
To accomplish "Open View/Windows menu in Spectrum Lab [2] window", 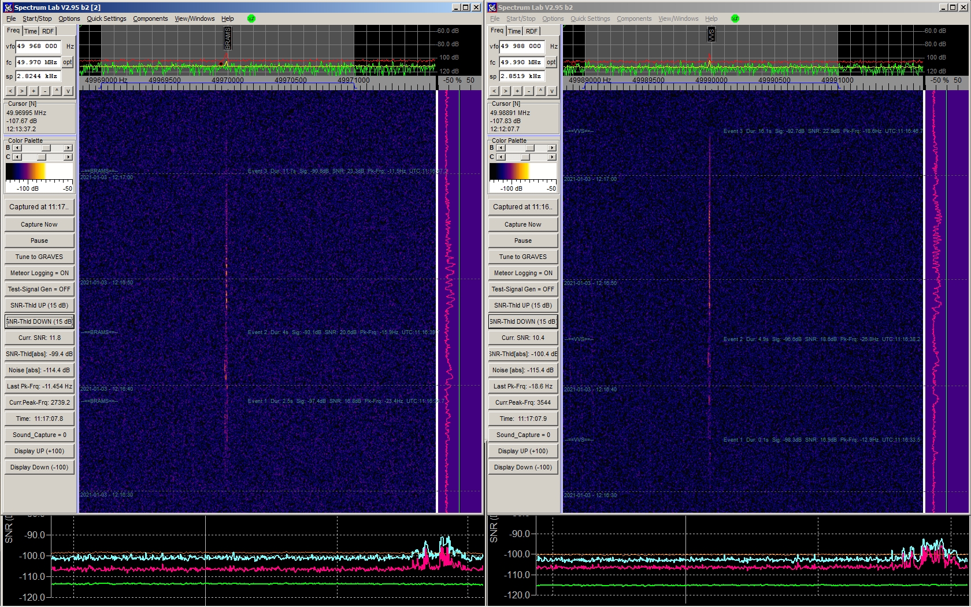I will (195, 18).
